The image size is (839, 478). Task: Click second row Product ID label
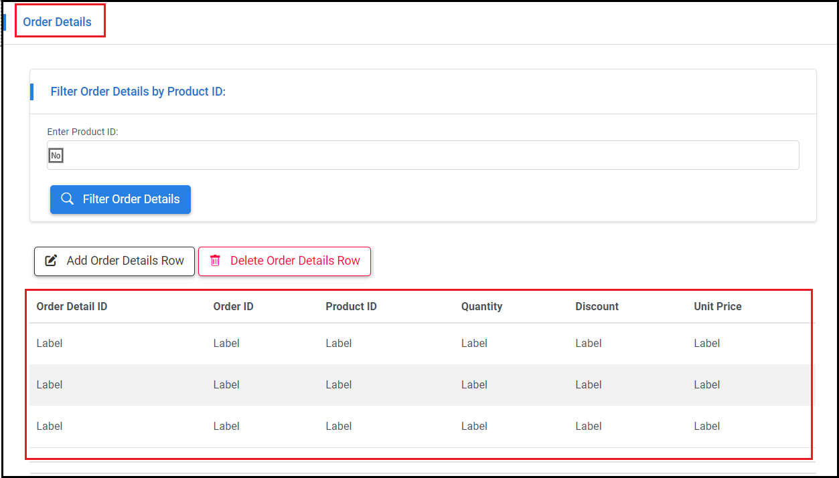338,385
